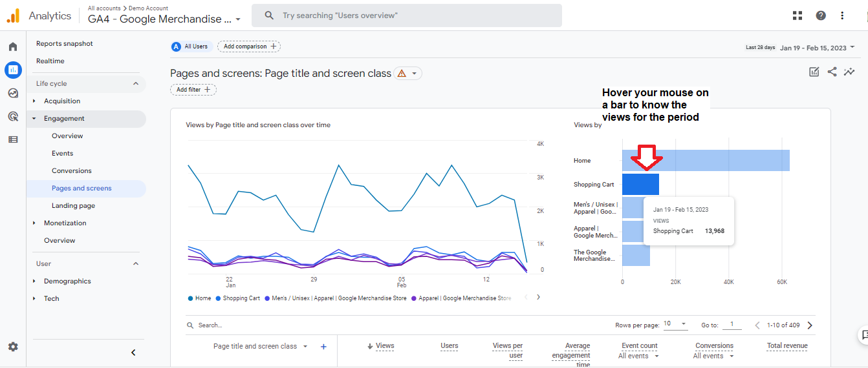Open Admin settings gear icon

(x=13, y=347)
